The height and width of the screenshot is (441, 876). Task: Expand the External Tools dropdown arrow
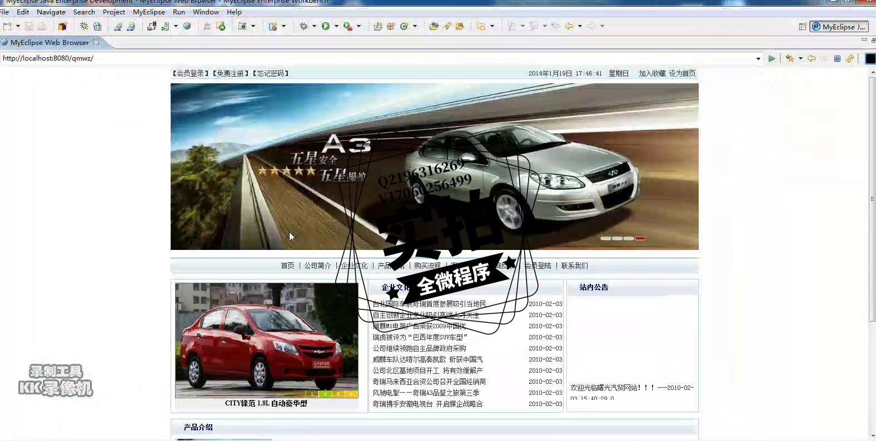pyautogui.click(x=359, y=26)
